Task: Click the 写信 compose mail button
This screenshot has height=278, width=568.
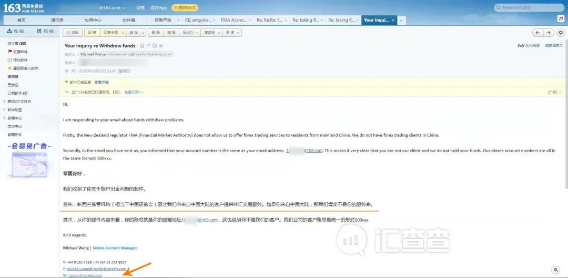Action: pos(45,31)
